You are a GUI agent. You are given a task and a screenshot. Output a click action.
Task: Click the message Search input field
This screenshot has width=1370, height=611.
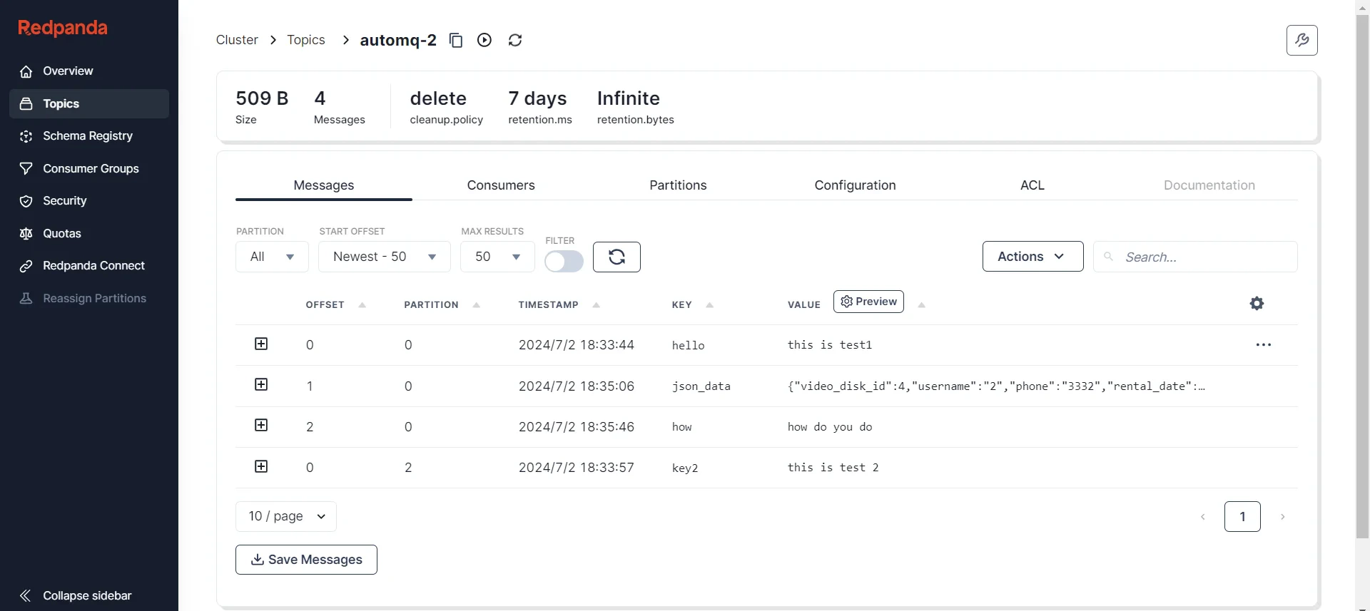(1195, 257)
